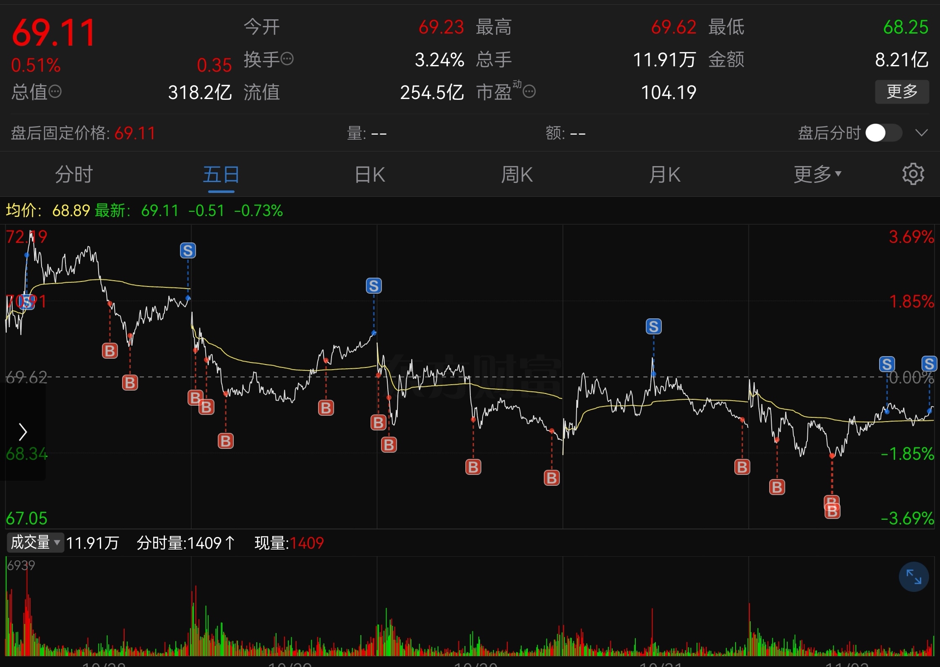Viewport: 940px width, 667px height.
Task: Click the 更多 button beside 市盈
Action: coord(902,91)
